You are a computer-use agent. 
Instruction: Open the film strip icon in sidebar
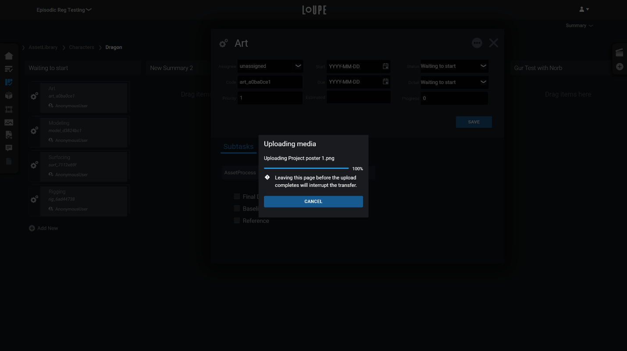[9, 109]
